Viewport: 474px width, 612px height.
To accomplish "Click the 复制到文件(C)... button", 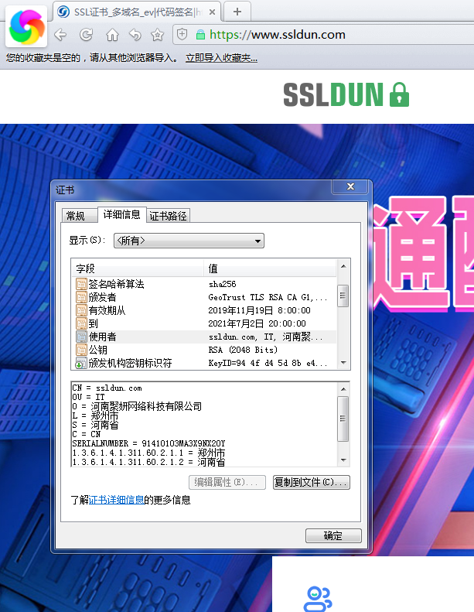I will [312, 483].
